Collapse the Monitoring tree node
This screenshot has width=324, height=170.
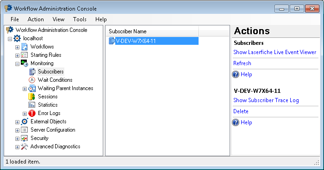[18, 64]
